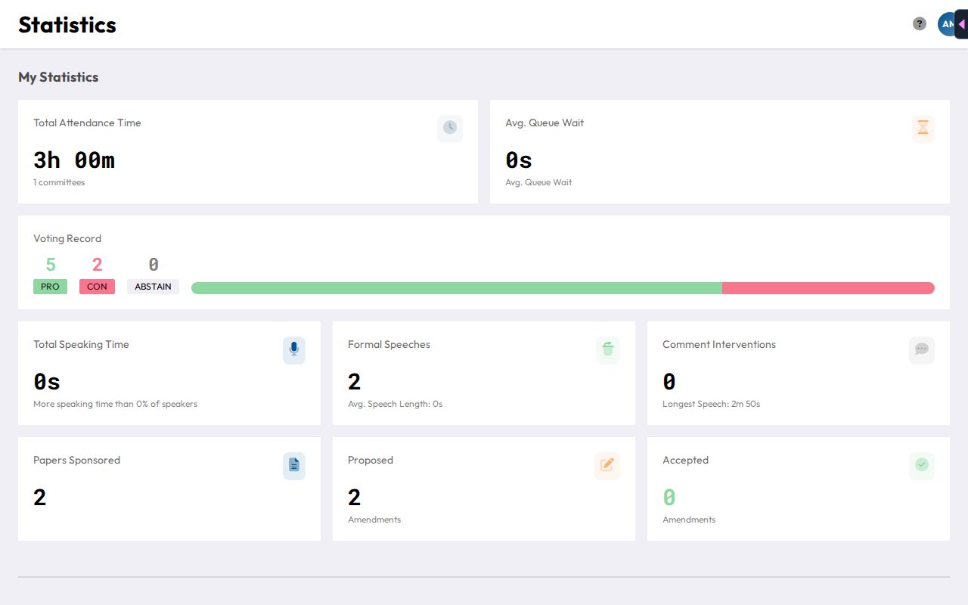This screenshot has width=968, height=605.
Task: Click the 'Formal Speeches' label
Action: coord(389,344)
